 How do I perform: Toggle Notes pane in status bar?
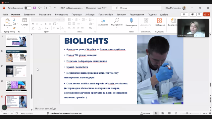145,113
